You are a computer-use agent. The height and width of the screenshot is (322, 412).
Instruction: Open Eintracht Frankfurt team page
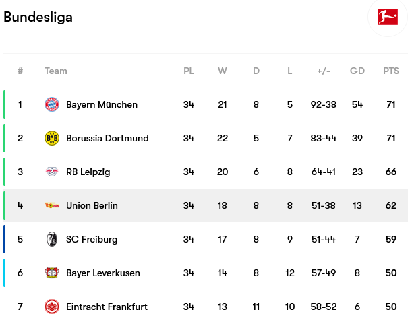107,307
